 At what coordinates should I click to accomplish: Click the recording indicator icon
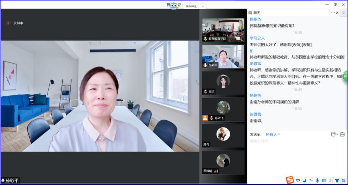pyautogui.click(x=8, y=23)
